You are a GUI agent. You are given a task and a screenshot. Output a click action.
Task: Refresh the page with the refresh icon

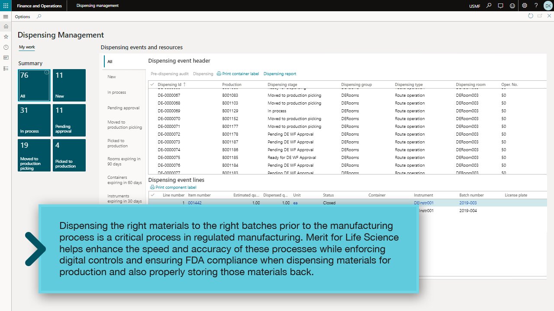pos(531,16)
